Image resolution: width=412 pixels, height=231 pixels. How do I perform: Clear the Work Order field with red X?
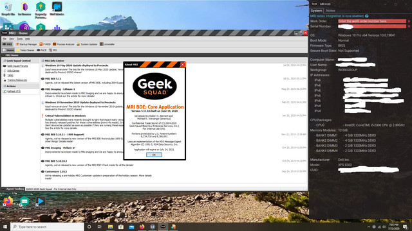tap(409, 21)
